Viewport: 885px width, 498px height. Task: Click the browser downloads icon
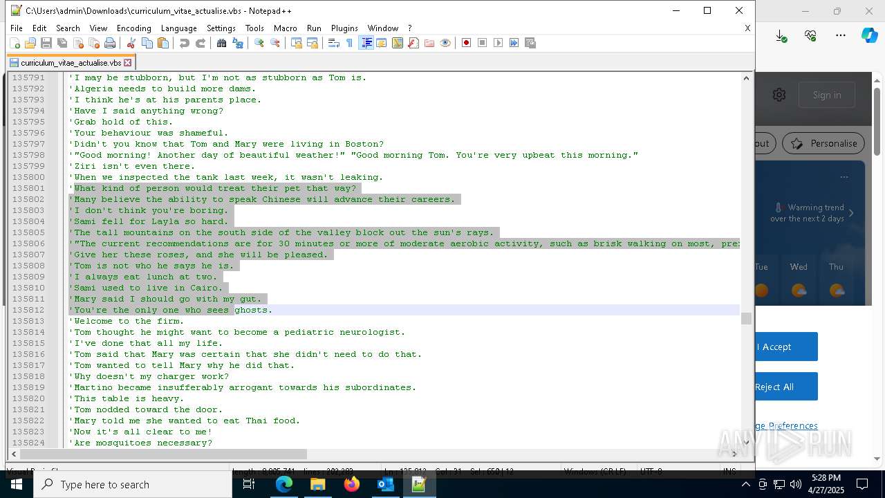[781, 35]
